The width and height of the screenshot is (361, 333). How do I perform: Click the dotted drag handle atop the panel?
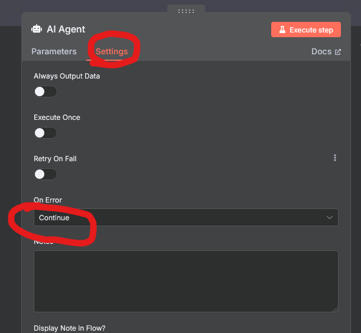[x=186, y=11]
